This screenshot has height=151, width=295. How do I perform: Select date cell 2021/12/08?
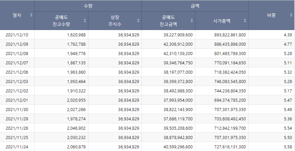click(x=17, y=54)
